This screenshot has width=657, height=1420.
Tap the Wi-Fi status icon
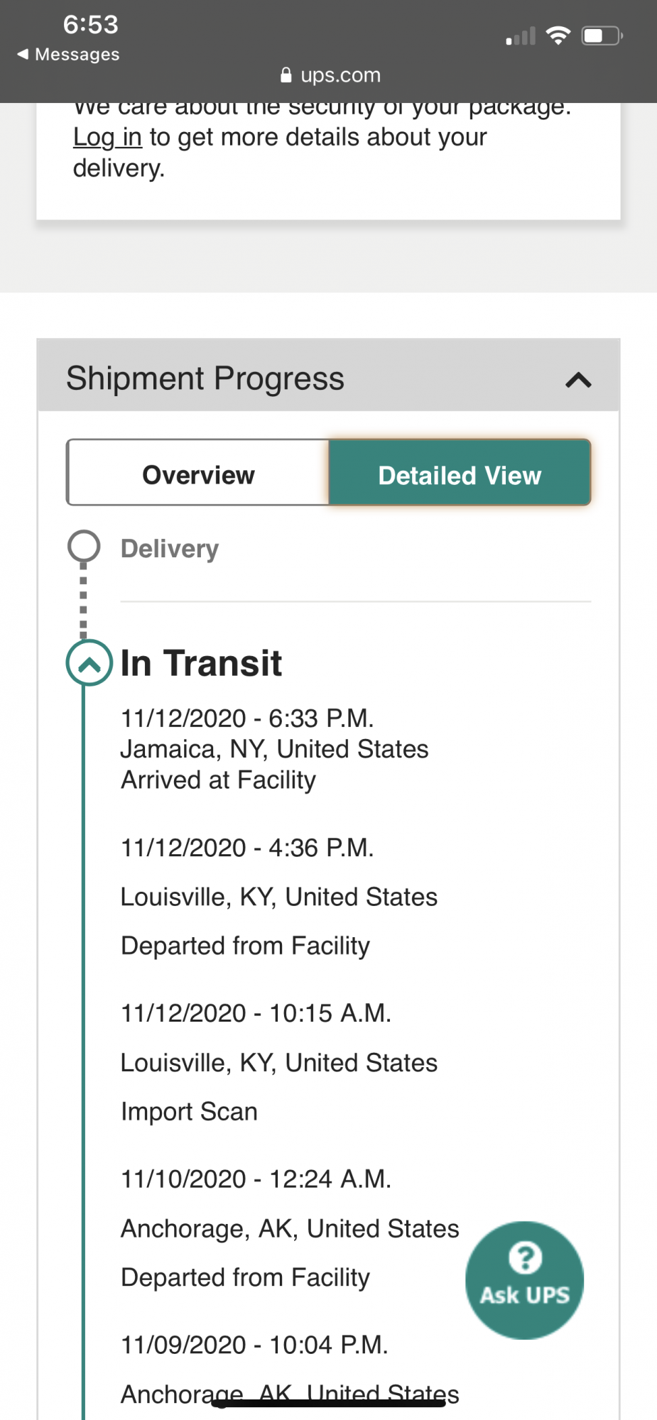point(558,35)
